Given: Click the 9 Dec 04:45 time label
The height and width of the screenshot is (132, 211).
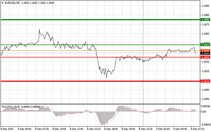Looking at the screenshot, I should tap(180, 129).
